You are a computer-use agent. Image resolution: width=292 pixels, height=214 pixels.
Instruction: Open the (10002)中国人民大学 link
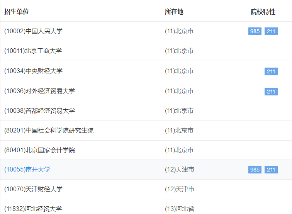pyautogui.click(x=33, y=31)
